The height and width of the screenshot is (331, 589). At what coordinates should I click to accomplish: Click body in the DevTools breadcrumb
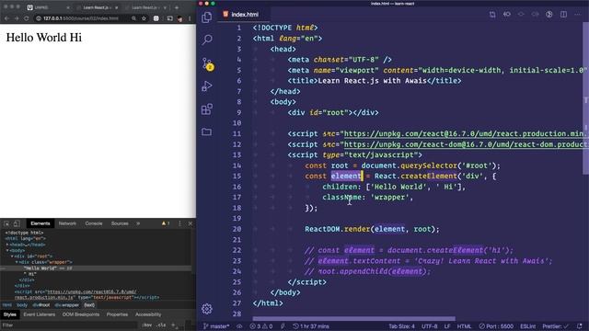click(x=22, y=305)
